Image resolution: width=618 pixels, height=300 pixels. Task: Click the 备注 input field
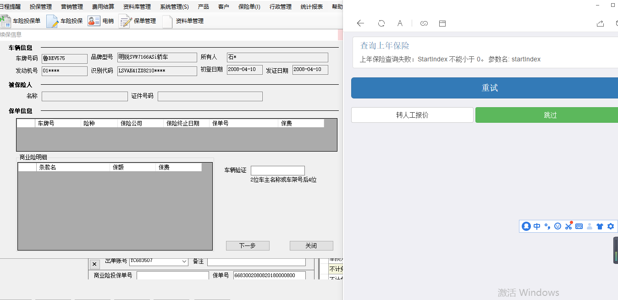click(x=256, y=262)
